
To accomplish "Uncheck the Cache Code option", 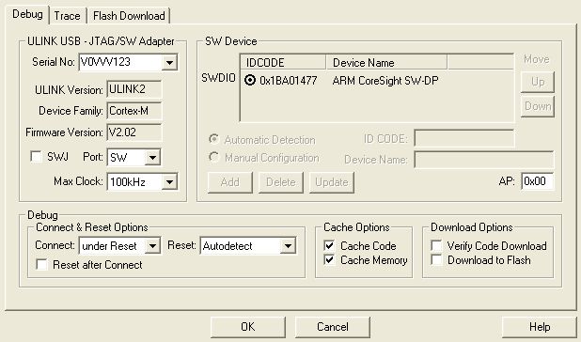I will tap(329, 245).
